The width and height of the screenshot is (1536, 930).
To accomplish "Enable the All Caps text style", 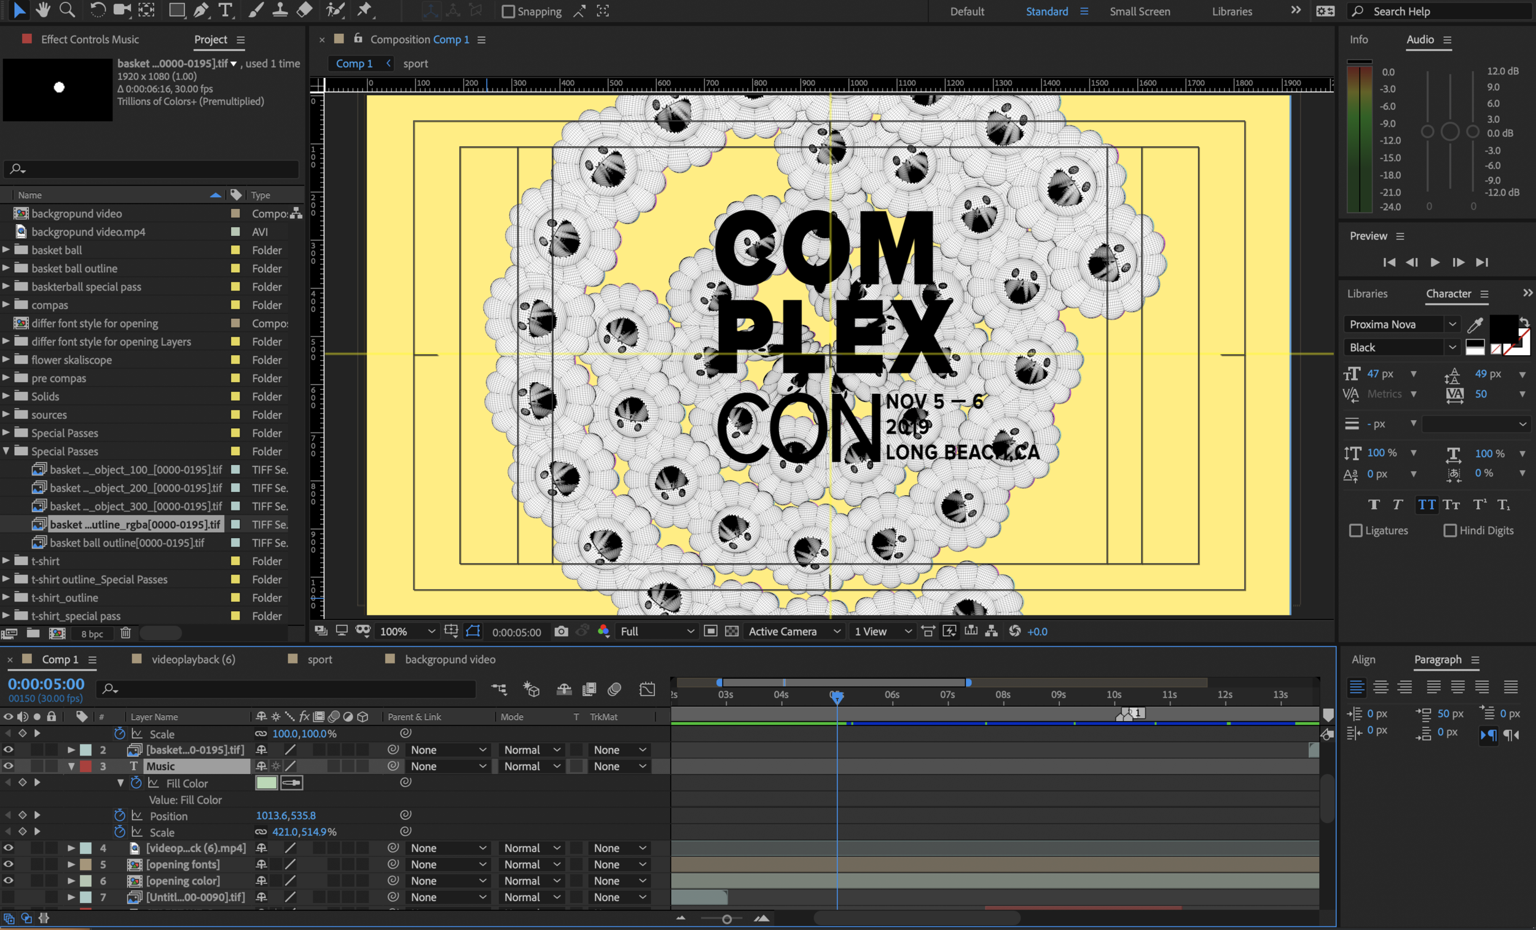I will [1426, 505].
